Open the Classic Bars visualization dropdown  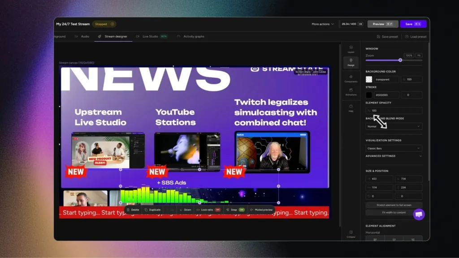394,148
